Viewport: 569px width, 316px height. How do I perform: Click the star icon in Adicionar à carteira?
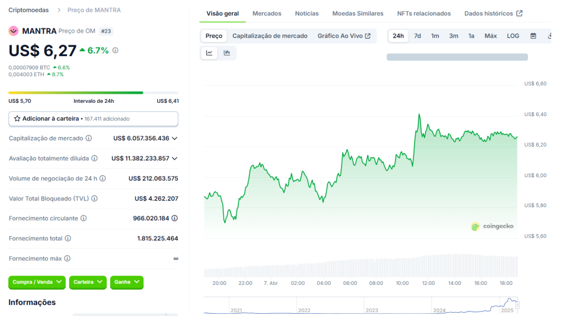17,119
